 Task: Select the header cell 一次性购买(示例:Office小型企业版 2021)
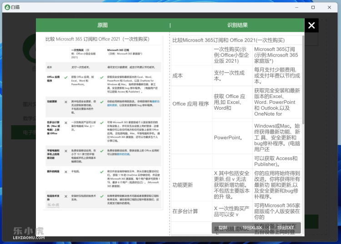click(232, 55)
